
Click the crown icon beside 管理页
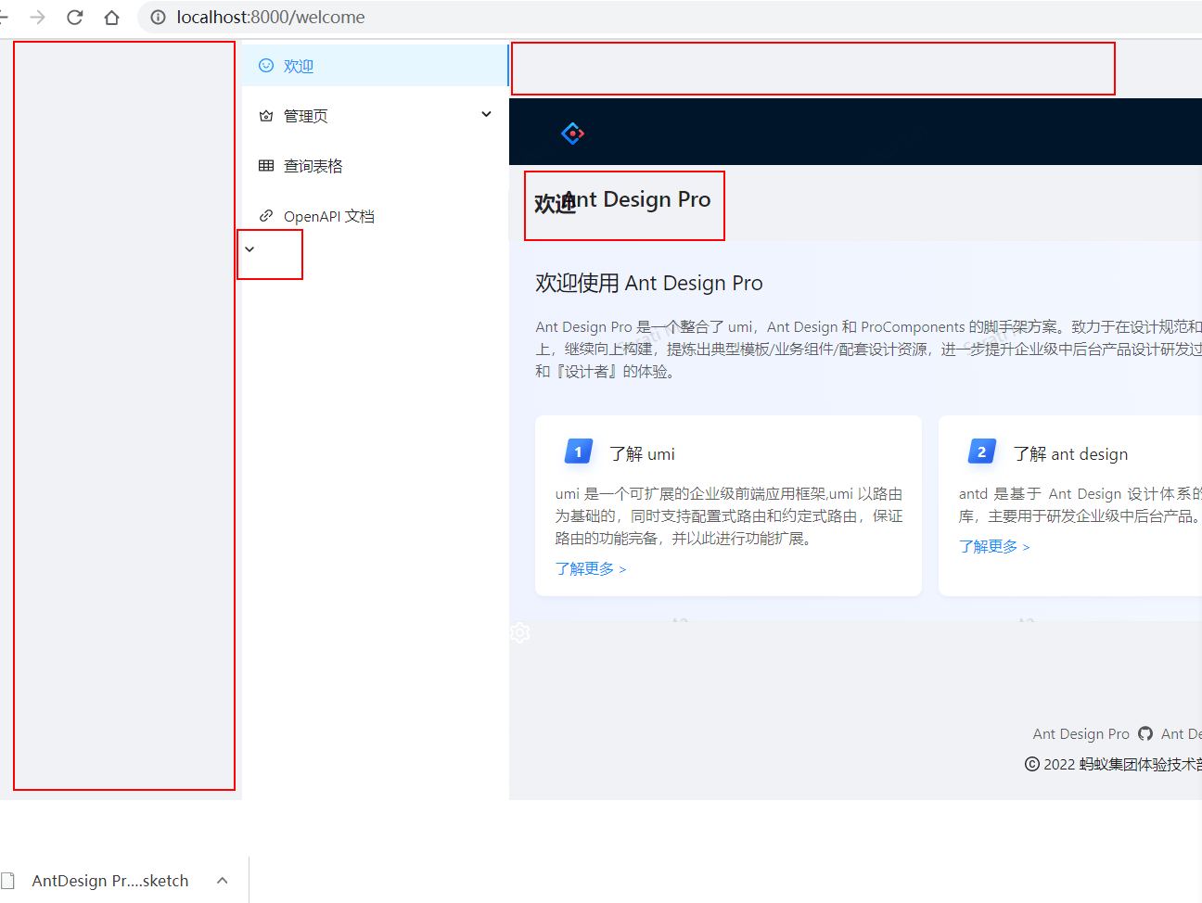coord(266,116)
